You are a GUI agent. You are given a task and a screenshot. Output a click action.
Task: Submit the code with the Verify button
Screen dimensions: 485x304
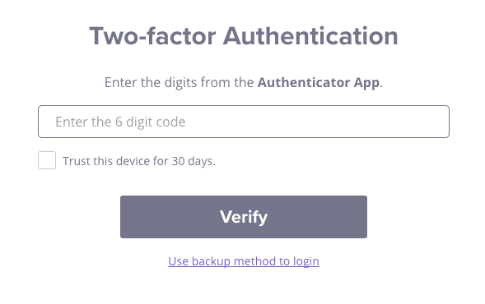(244, 217)
